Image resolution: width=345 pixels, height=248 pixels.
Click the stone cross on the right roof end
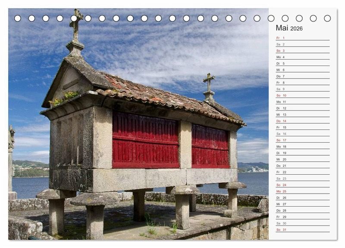tap(209, 82)
